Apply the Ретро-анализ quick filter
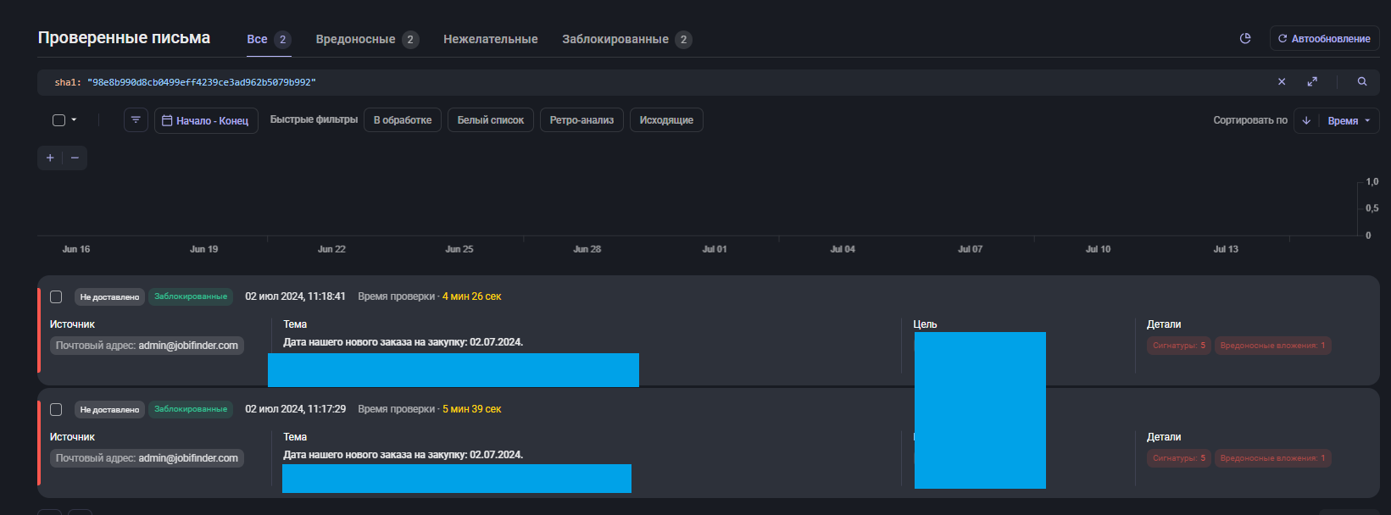 (x=581, y=120)
